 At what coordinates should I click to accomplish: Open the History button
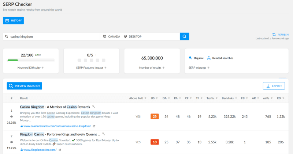(13, 20)
